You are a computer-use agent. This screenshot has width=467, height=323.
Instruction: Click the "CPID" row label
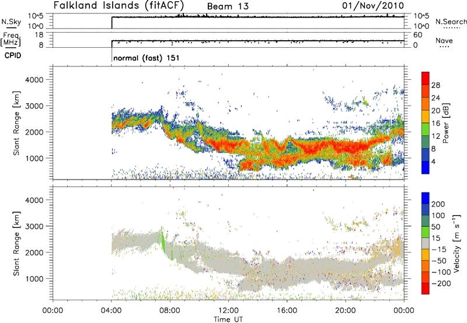(x=13, y=55)
